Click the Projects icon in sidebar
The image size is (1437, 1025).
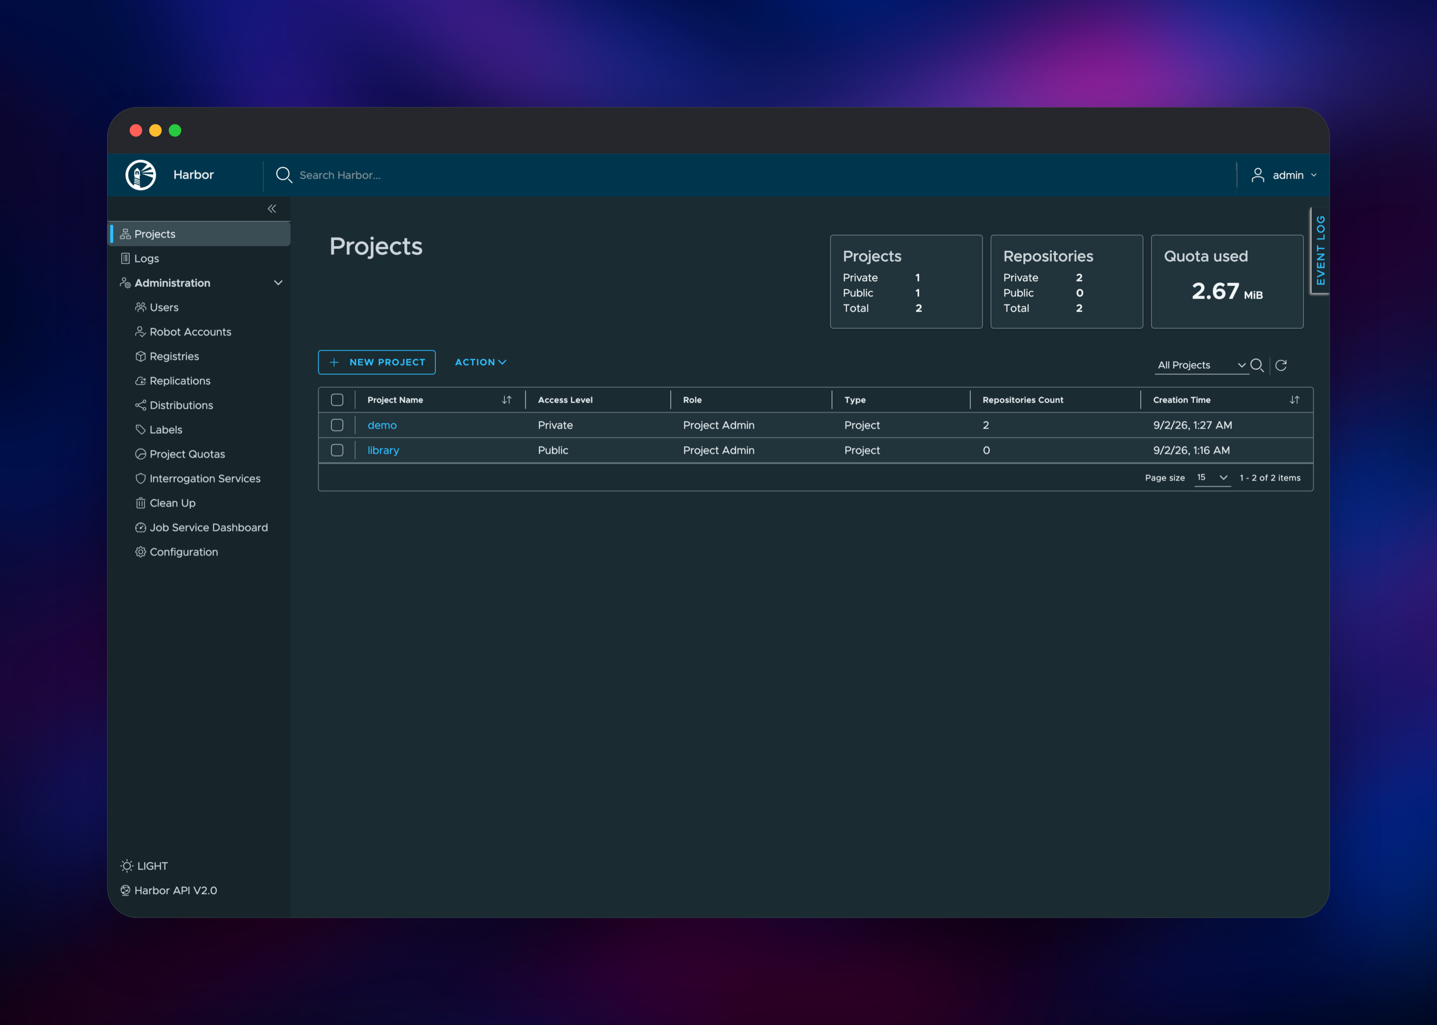coord(126,234)
